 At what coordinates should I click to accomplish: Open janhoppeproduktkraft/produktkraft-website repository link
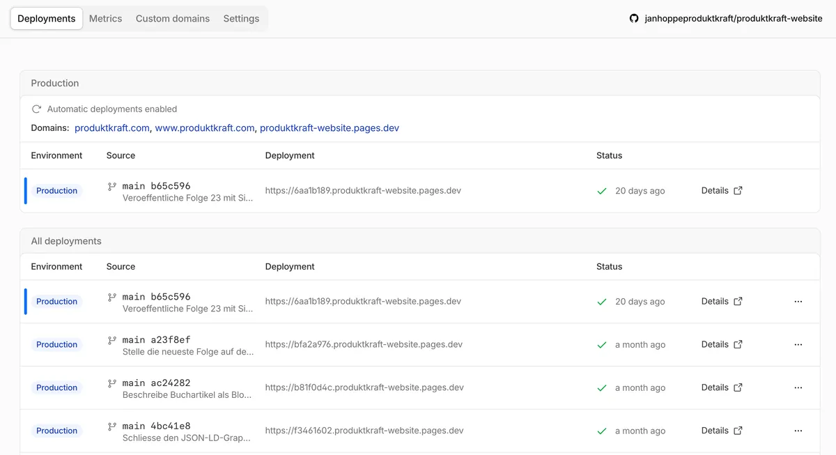tap(734, 19)
